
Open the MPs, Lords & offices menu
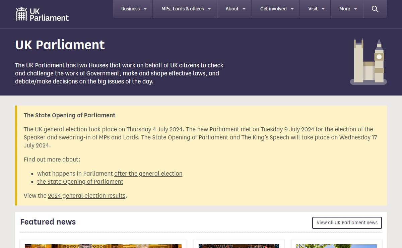185,9
